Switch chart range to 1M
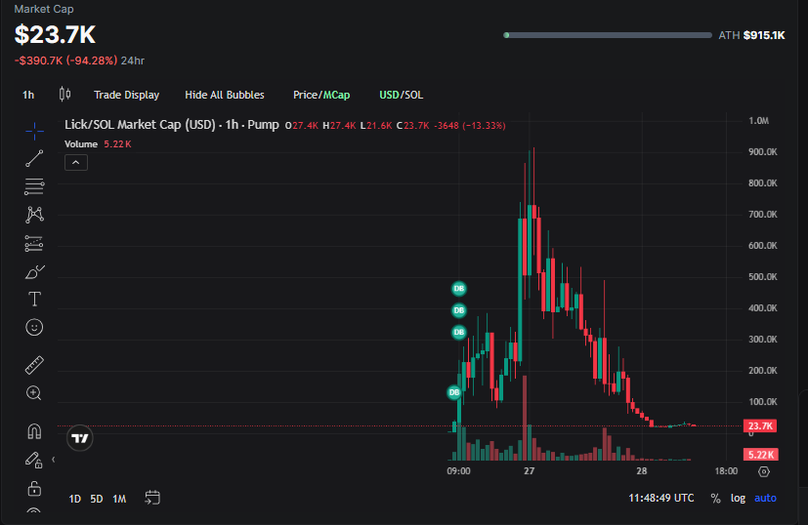Screen dimensions: 808x525 point(119,499)
